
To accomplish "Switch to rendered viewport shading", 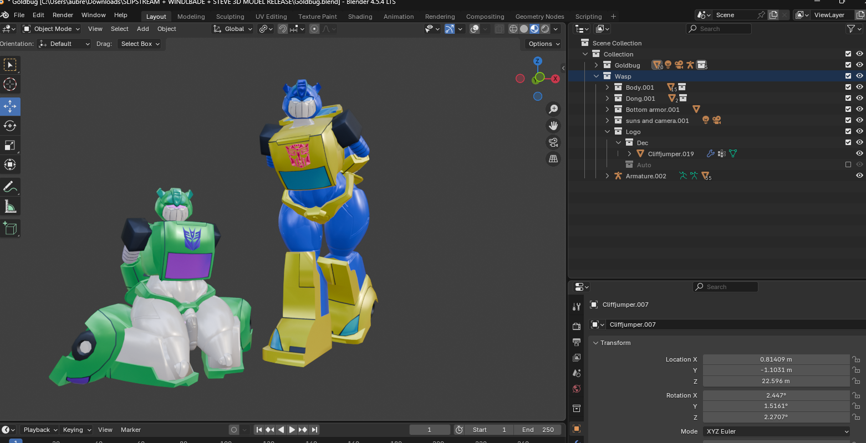I will [x=545, y=29].
